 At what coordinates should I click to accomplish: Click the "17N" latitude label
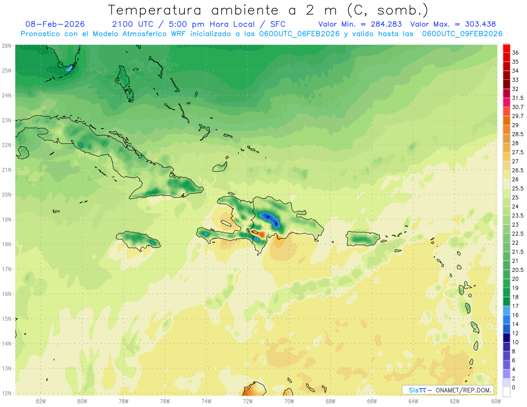coord(6,269)
